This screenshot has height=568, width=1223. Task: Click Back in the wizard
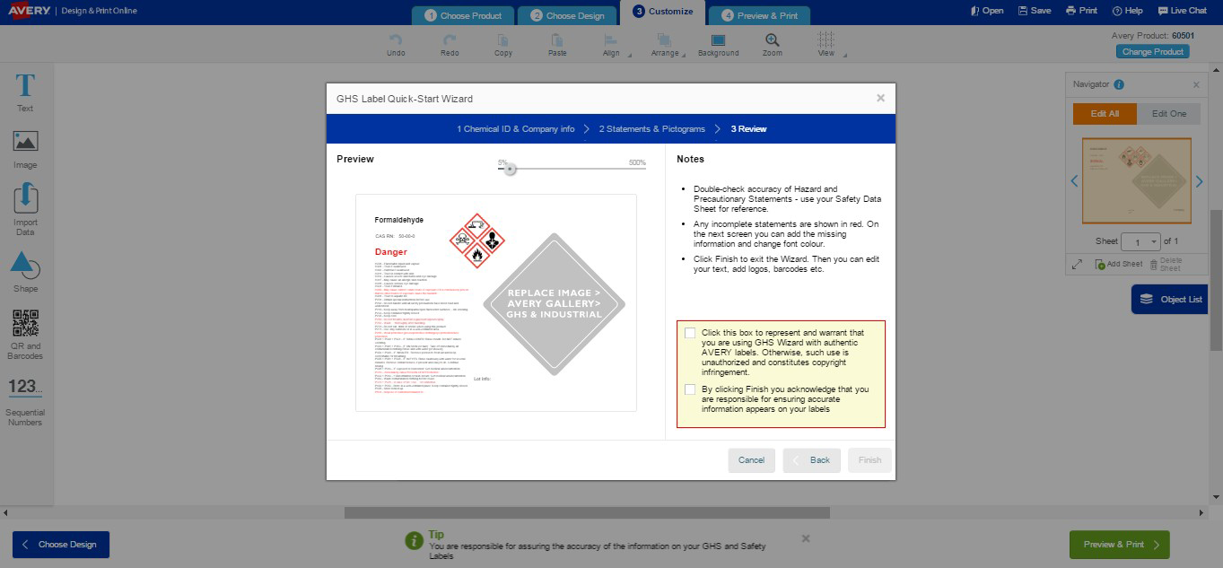coord(812,460)
